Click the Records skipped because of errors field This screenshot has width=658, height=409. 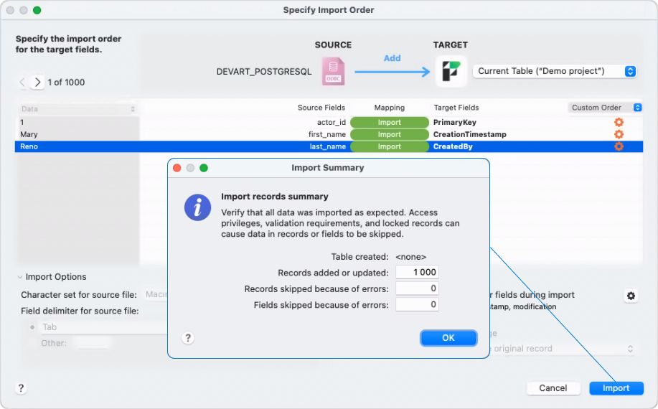click(x=417, y=288)
